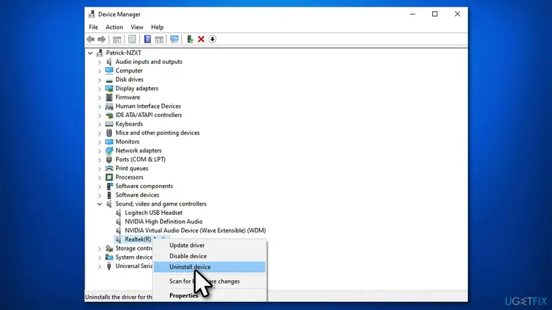This screenshot has width=552, height=310.
Task: Click the Print queues printer icon
Action: 109,168
